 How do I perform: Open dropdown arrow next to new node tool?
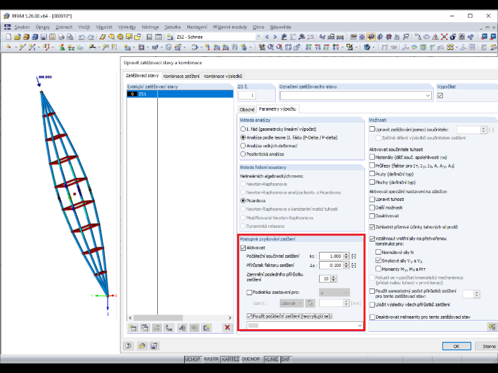click(x=15, y=48)
